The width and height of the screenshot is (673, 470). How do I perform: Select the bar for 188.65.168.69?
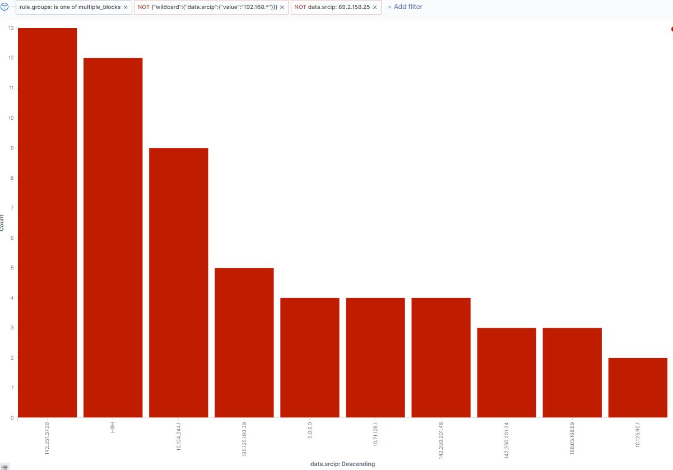point(572,373)
